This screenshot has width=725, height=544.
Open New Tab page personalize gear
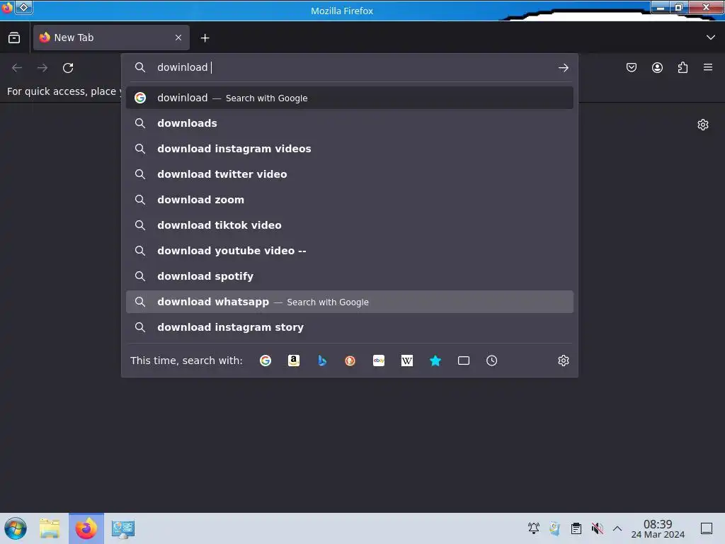(703, 125)
